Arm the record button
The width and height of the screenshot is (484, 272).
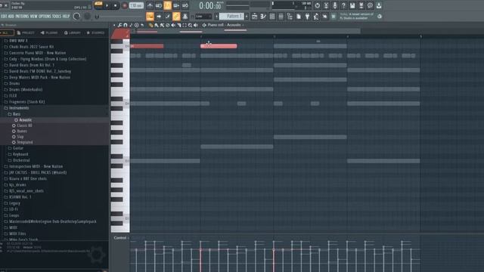[x=125, y=5]
